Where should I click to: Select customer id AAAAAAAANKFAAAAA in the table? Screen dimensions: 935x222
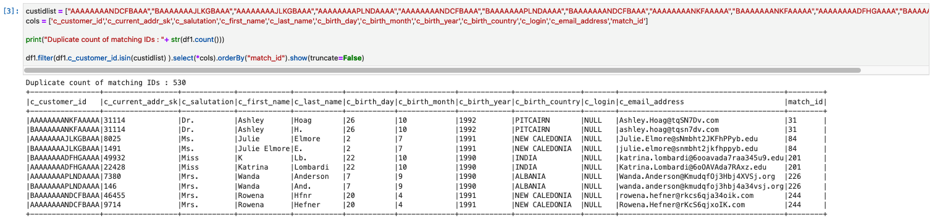click(65, 120)
